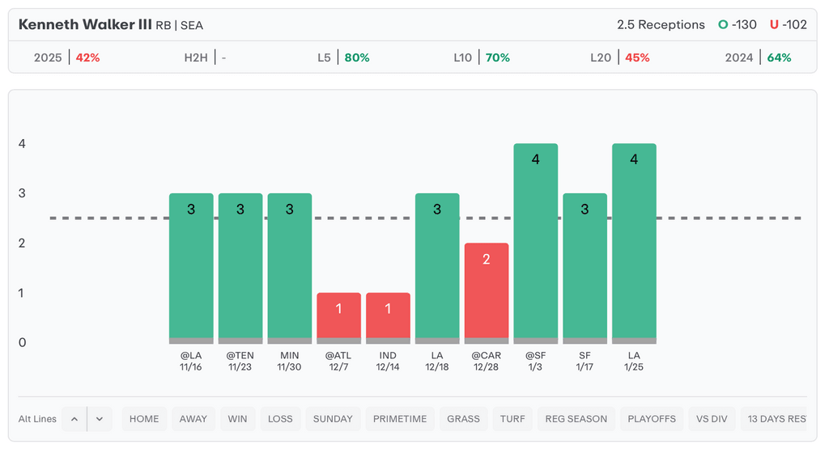Click the red @CAR 12/28 bar
Screen dimensions: 829x453
pos(487,291)
